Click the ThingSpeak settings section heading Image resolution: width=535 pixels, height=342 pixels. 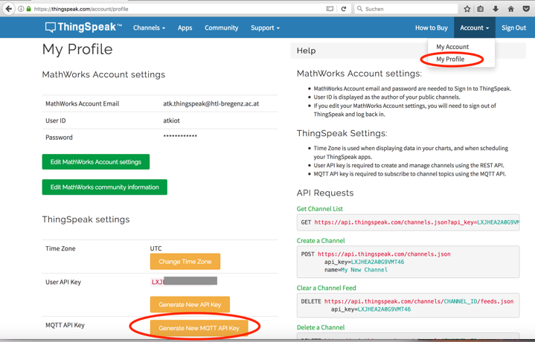pyautogui.click(x=86, y=219)
